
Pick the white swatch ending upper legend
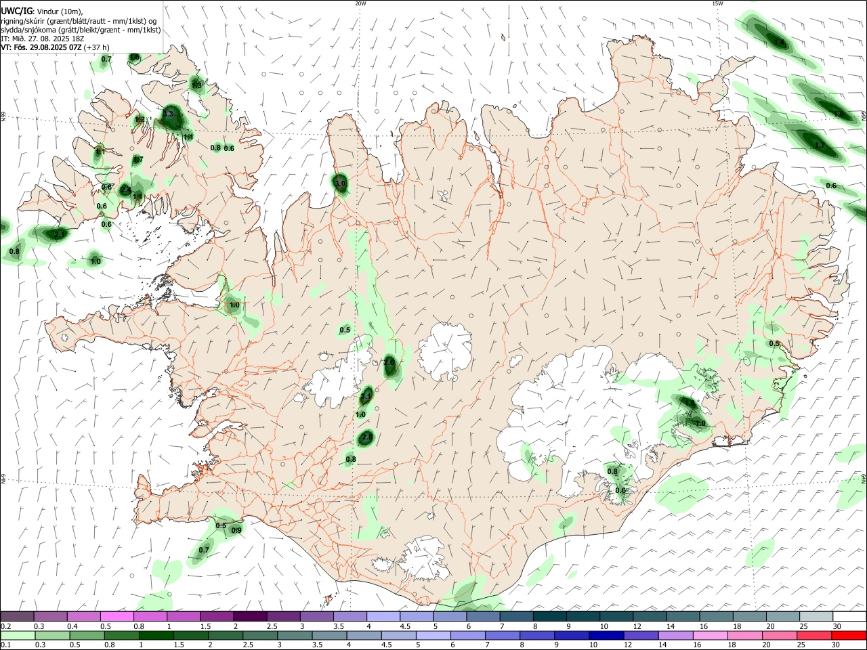click(849, 616)
